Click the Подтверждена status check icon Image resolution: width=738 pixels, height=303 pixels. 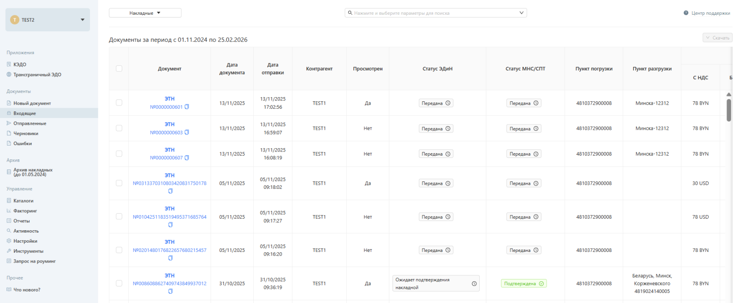coord(542,284)
